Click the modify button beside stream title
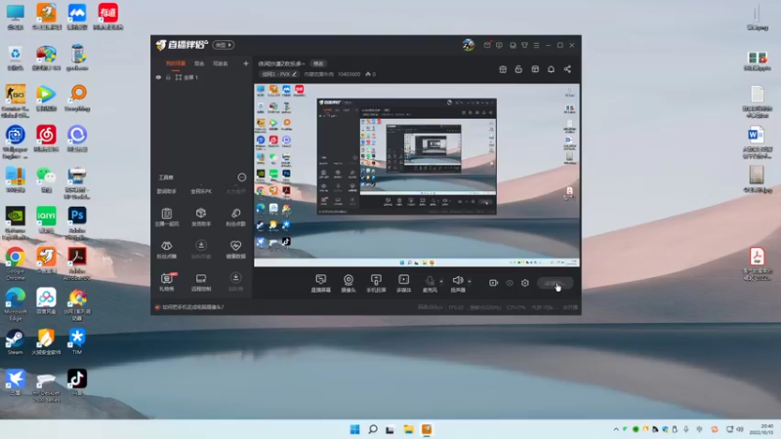Viewport: 781px width, 439px height. pos(318,63)
